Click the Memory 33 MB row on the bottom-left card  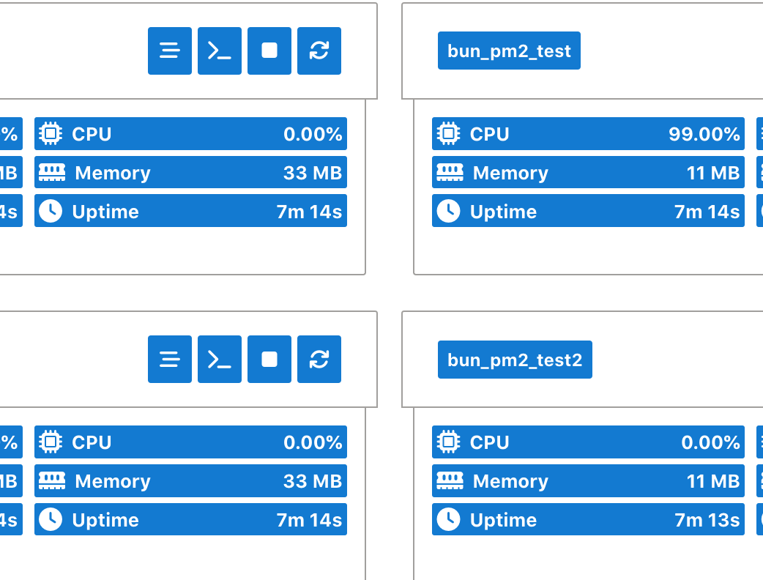190,481
